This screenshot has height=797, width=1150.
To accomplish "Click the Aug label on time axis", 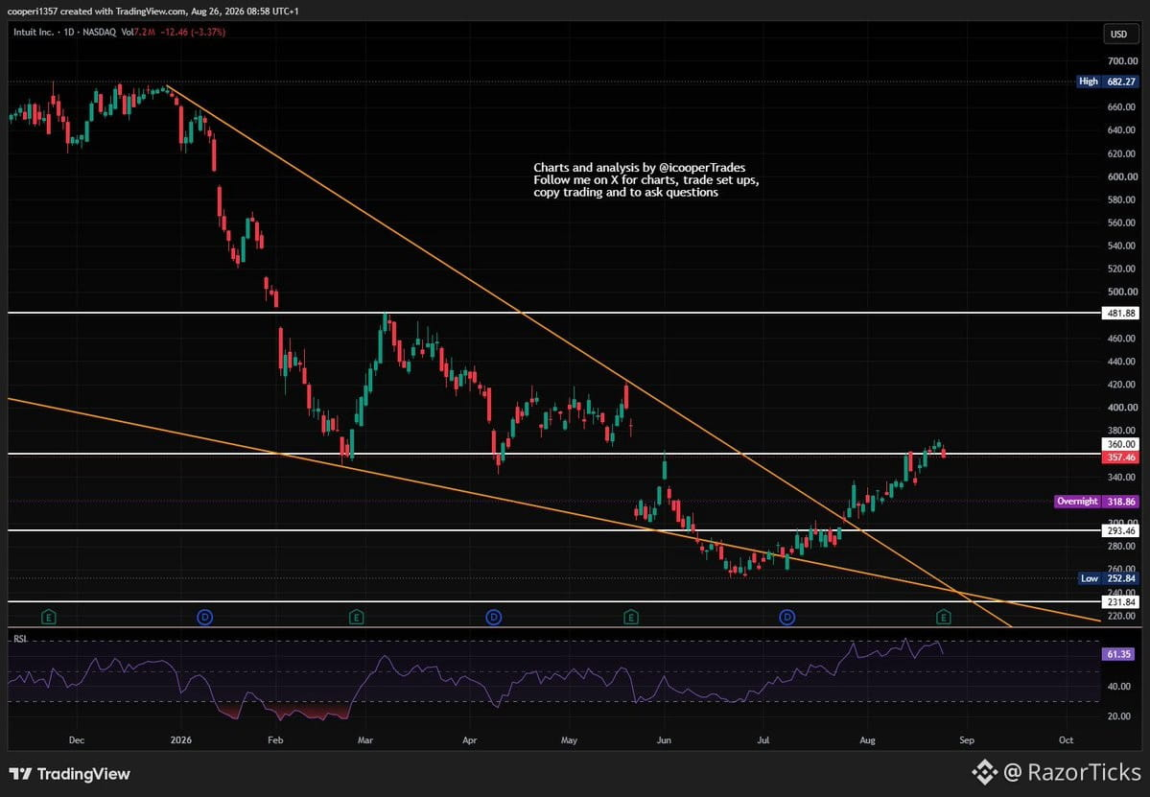I will (x=868, y=739).
